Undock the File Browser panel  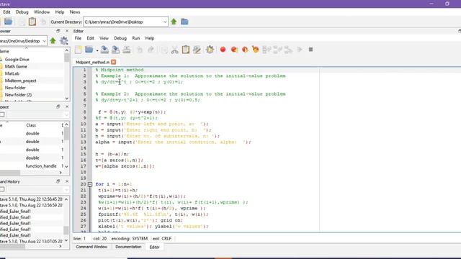point(58,31)
